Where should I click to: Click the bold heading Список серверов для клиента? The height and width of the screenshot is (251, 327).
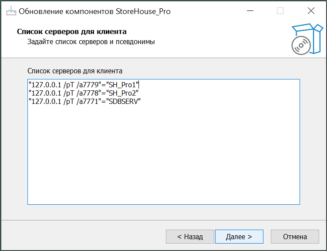71,32
